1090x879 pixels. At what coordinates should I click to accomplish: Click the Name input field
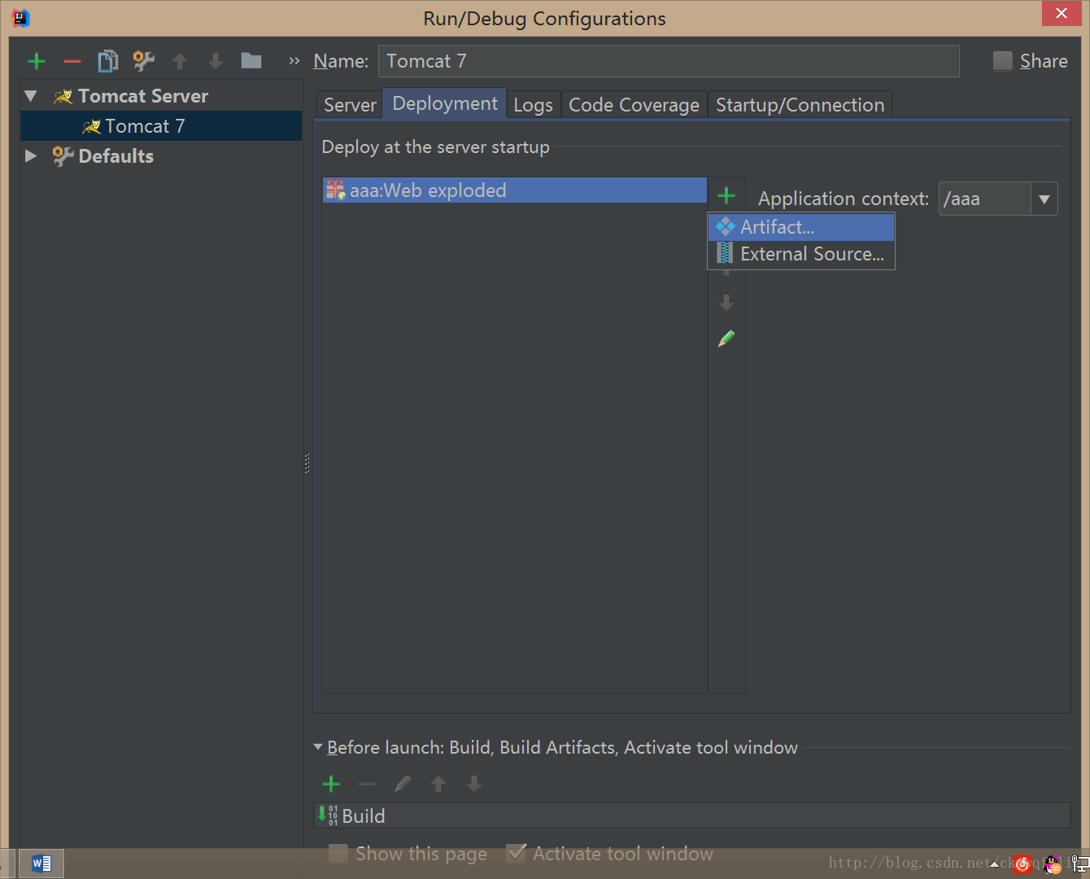coord(669,61)
